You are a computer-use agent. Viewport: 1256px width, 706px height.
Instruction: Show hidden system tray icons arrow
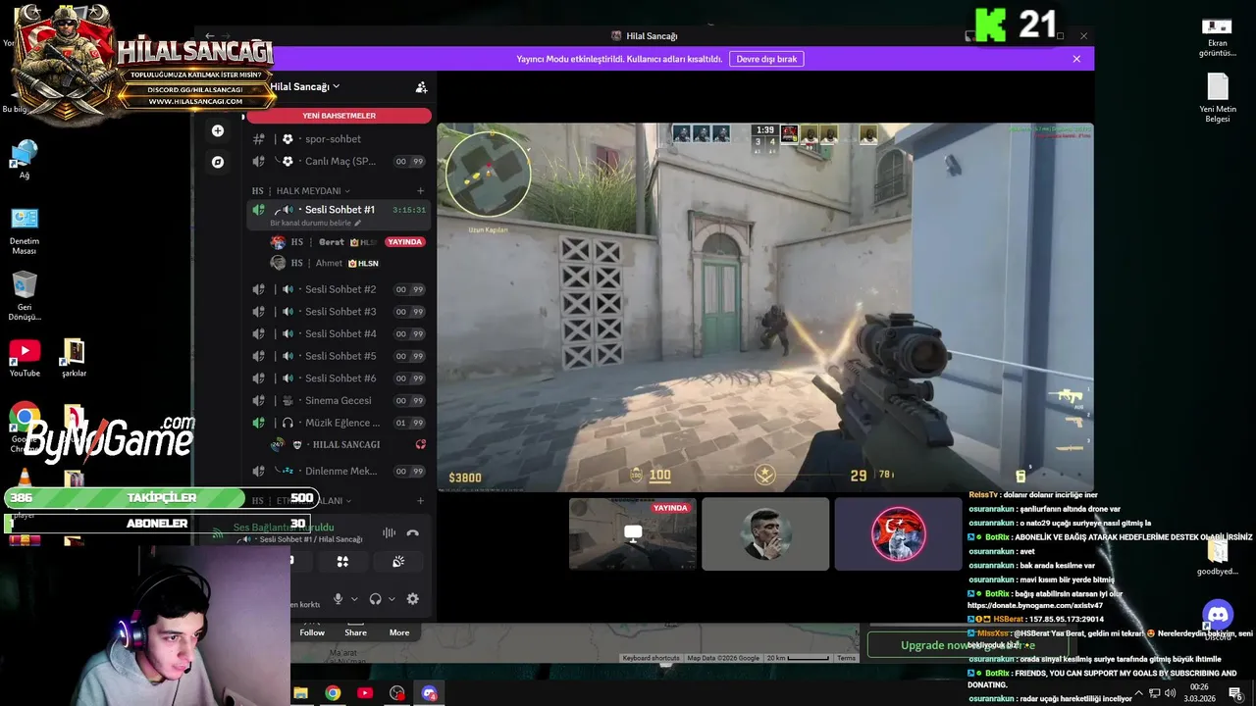[x=1138, y=693]
